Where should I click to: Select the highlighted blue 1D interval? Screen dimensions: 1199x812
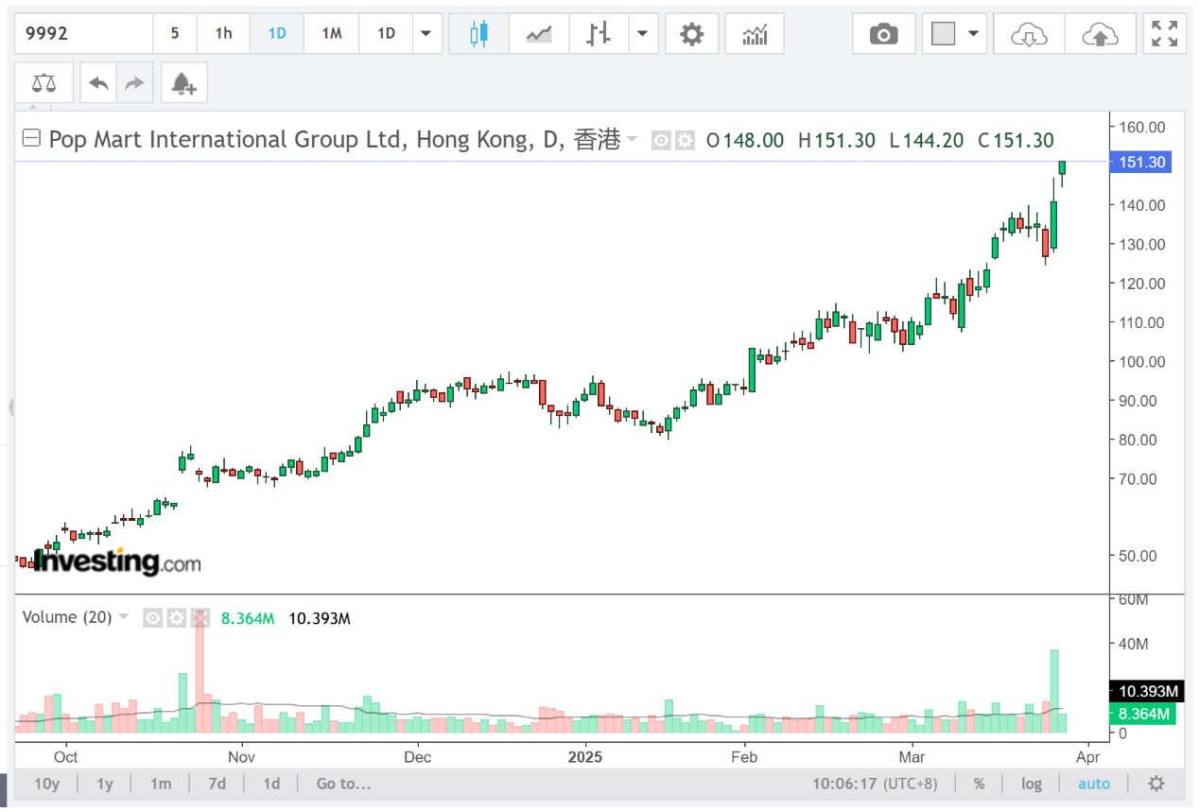[x=277, y=34]
